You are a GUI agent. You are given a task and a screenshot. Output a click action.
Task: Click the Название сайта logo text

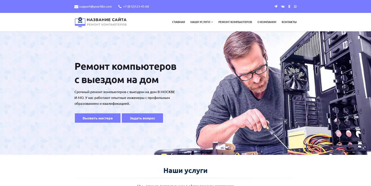tap(107, 20)
